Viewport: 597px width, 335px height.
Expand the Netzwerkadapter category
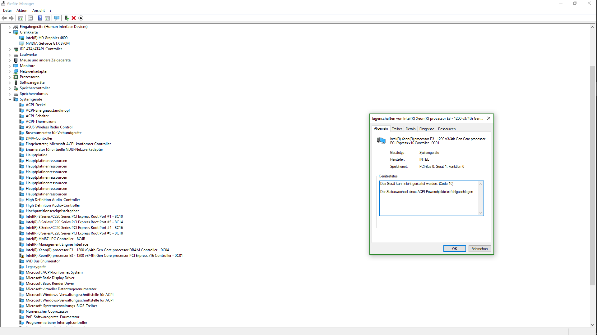(10, 71)
